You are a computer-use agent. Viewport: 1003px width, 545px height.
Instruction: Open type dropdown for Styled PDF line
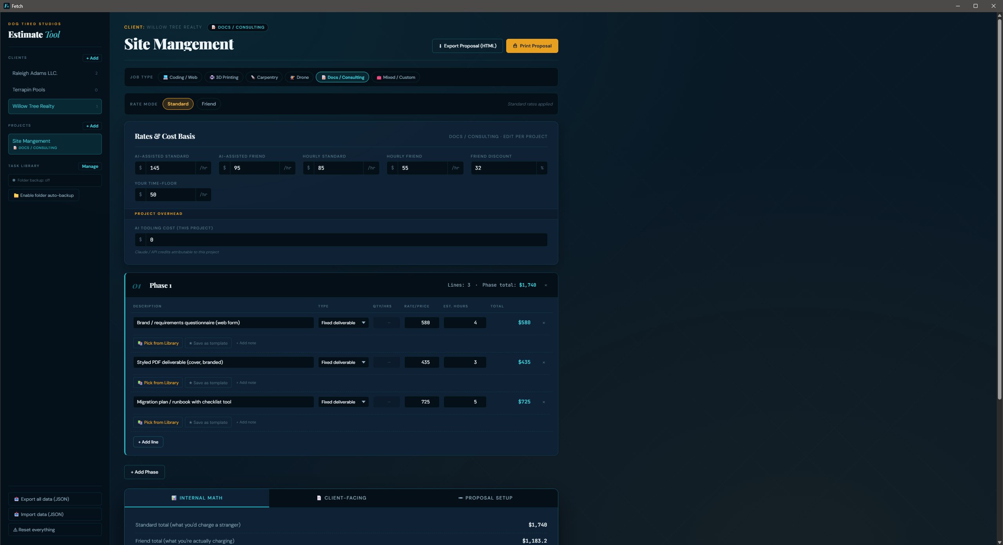coord(343,362)
